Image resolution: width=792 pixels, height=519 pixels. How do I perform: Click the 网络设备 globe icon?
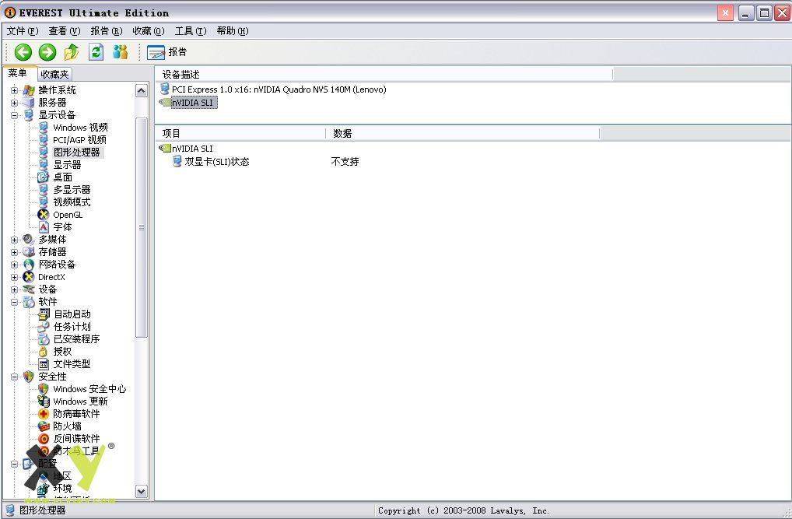(x=29, y=265)
